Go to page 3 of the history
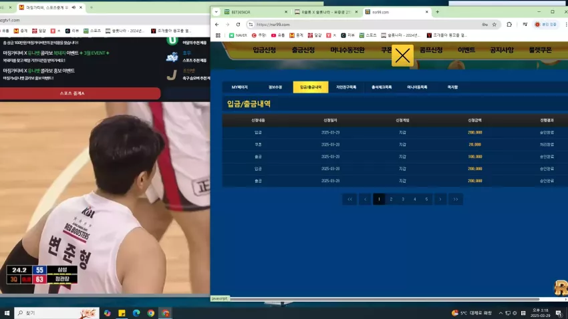 pos(403,200)
